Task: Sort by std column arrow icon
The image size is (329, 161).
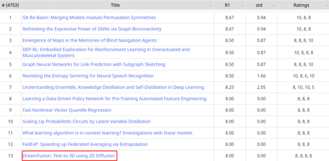Action: [274, 5]
